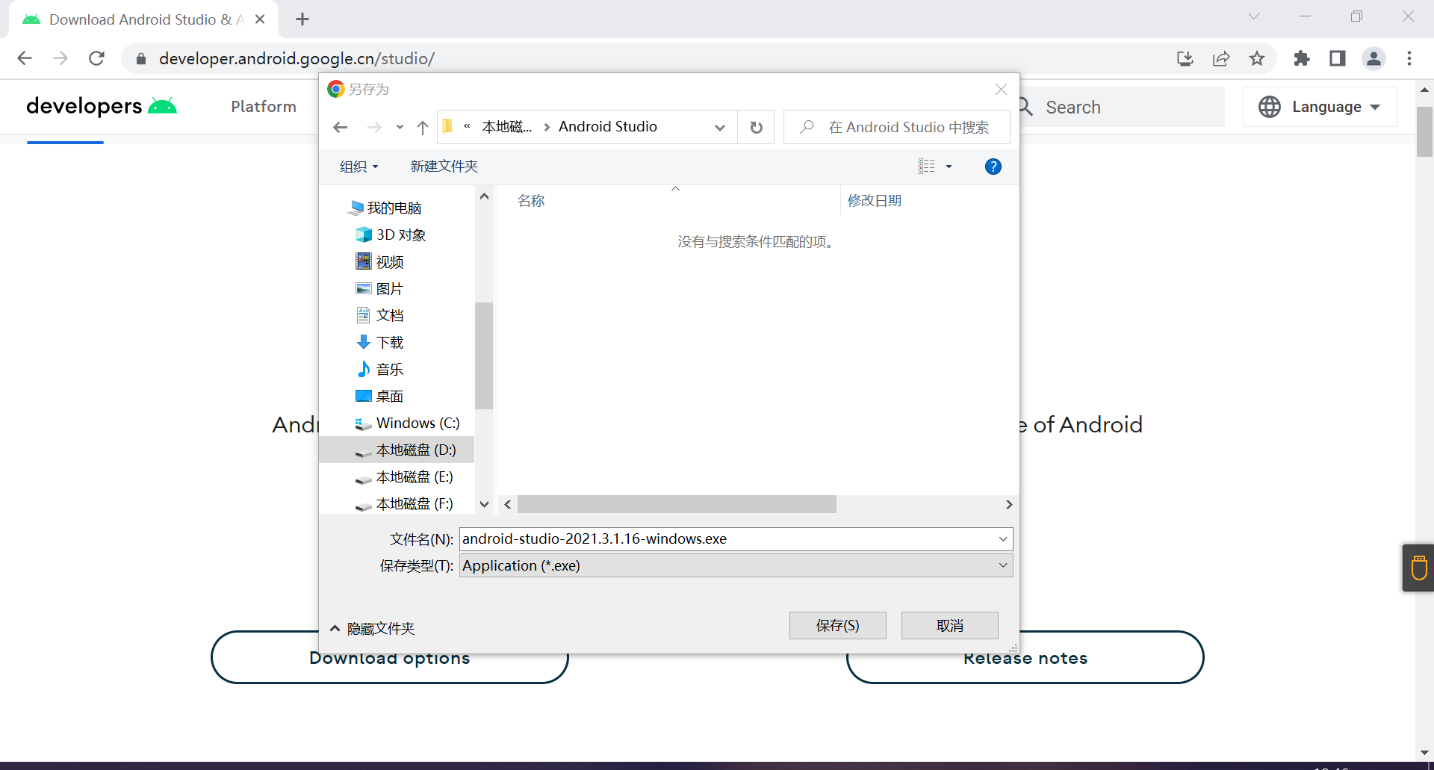1434x770 pixels.
Task: Change the view layout icon
Action: pos(927,167)
